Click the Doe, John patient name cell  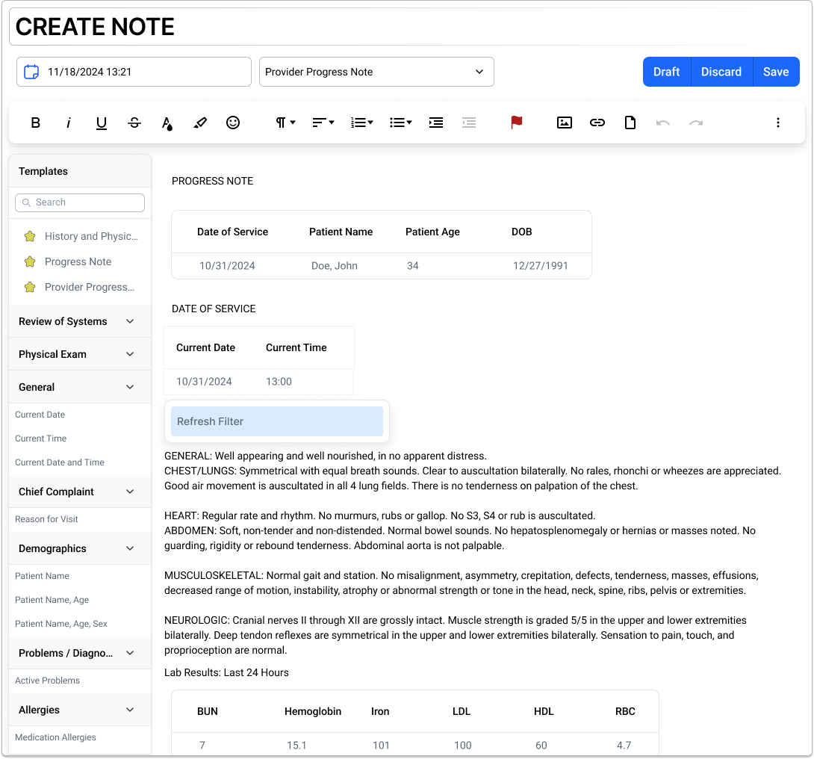(x=335, y=266)
